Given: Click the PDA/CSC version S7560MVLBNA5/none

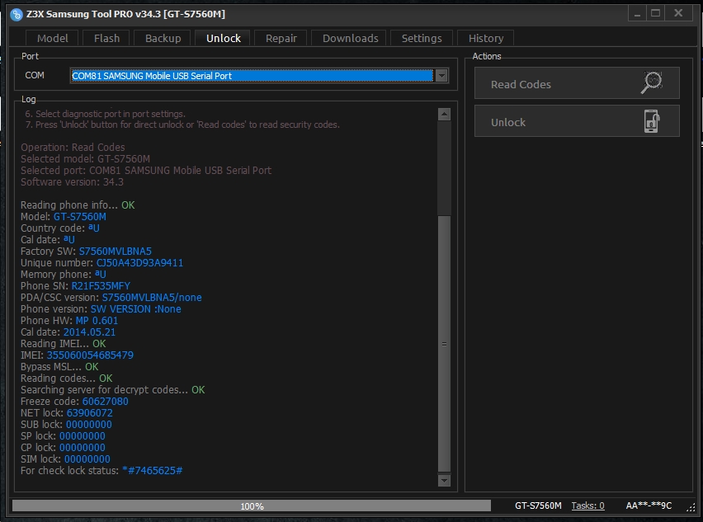Looking at the screenshot, I should click(x=152, y=298).
